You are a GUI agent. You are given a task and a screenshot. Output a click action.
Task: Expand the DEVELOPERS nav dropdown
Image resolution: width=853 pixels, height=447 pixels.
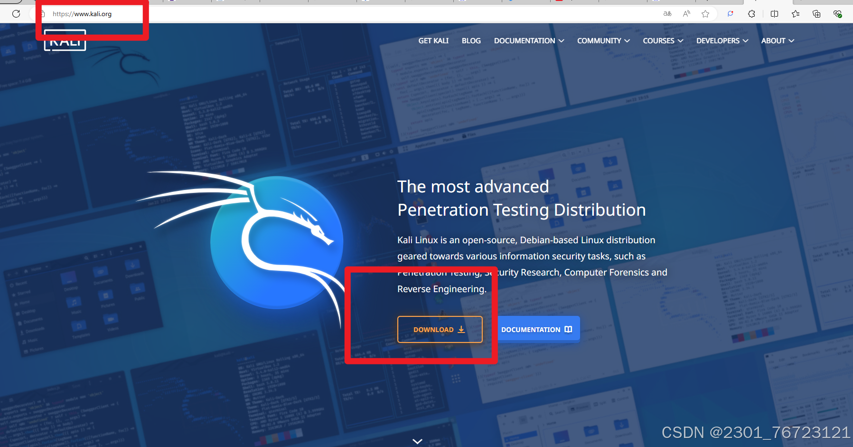tap(722, 41)
